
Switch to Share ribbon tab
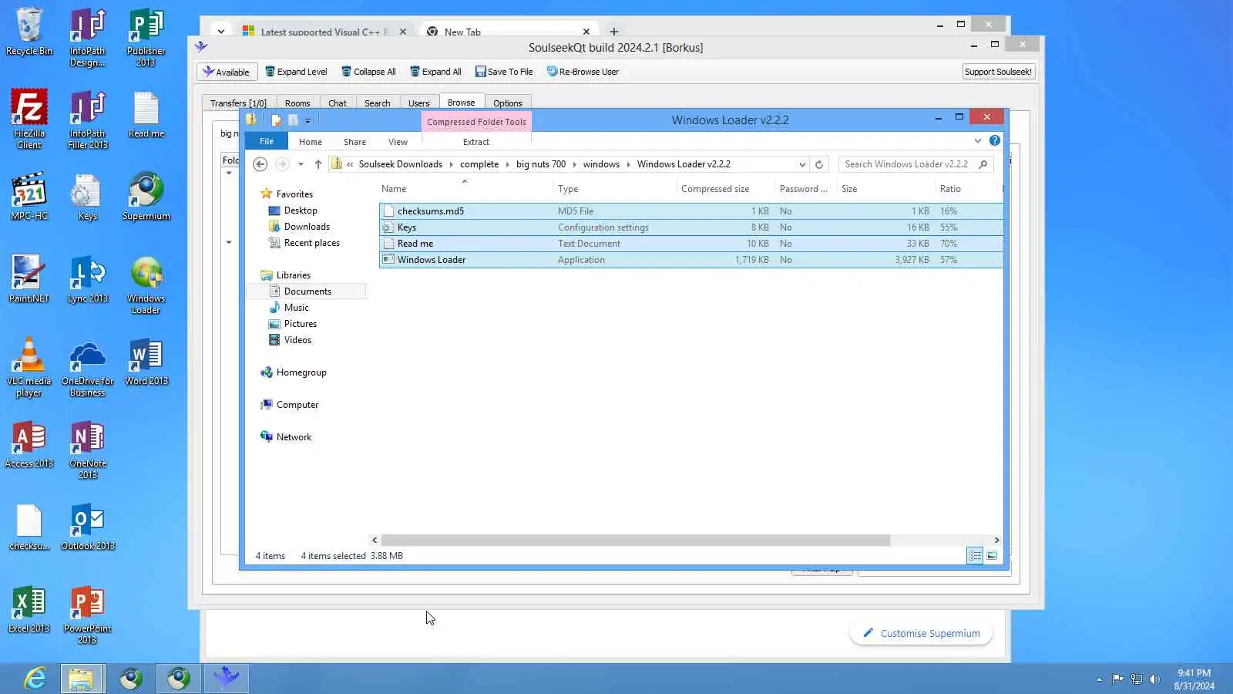(x=354, y=142)
